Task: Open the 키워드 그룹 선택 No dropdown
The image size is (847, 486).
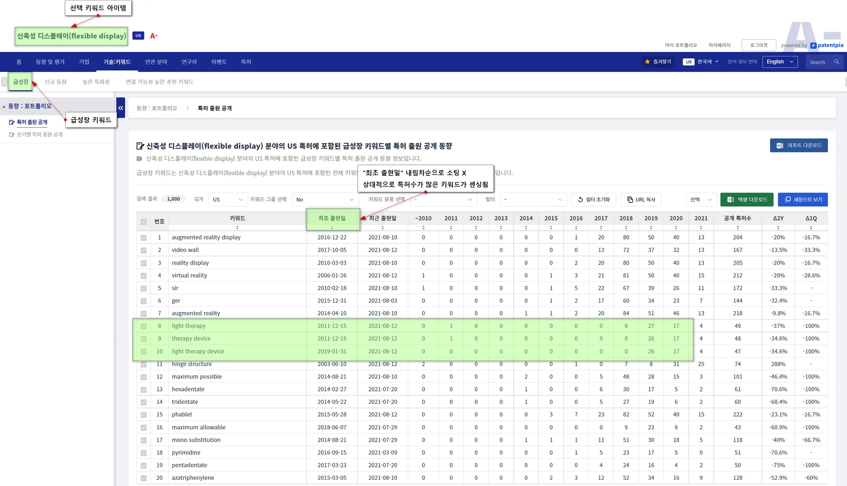Action: [x=325, y=199]
